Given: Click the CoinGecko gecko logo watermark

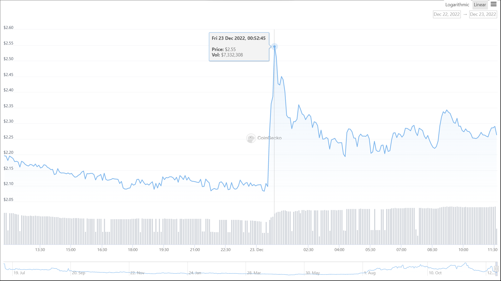Looking at the screenshot, I should pos(251,138).
